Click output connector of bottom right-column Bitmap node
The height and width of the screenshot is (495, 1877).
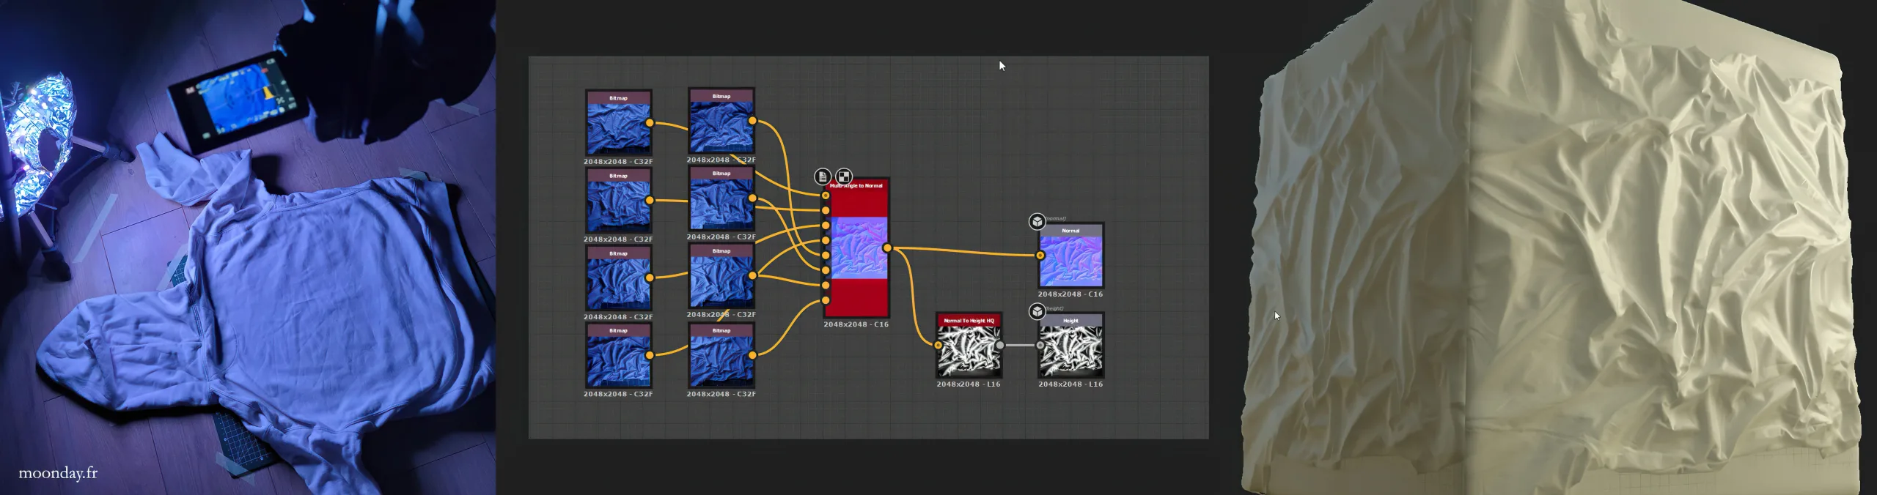pos(752,355)
